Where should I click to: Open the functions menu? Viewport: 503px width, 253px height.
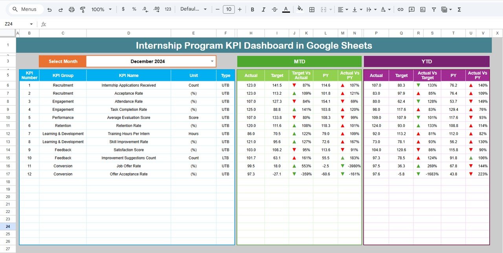point(459,9)
